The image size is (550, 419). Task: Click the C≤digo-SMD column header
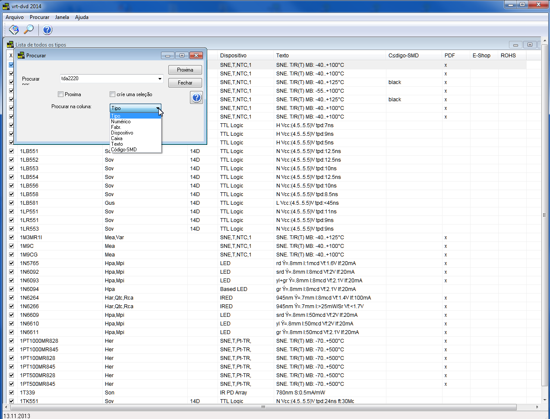414,56
